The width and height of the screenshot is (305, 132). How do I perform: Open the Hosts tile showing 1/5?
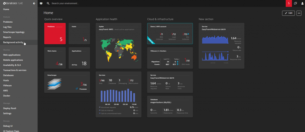79,33
